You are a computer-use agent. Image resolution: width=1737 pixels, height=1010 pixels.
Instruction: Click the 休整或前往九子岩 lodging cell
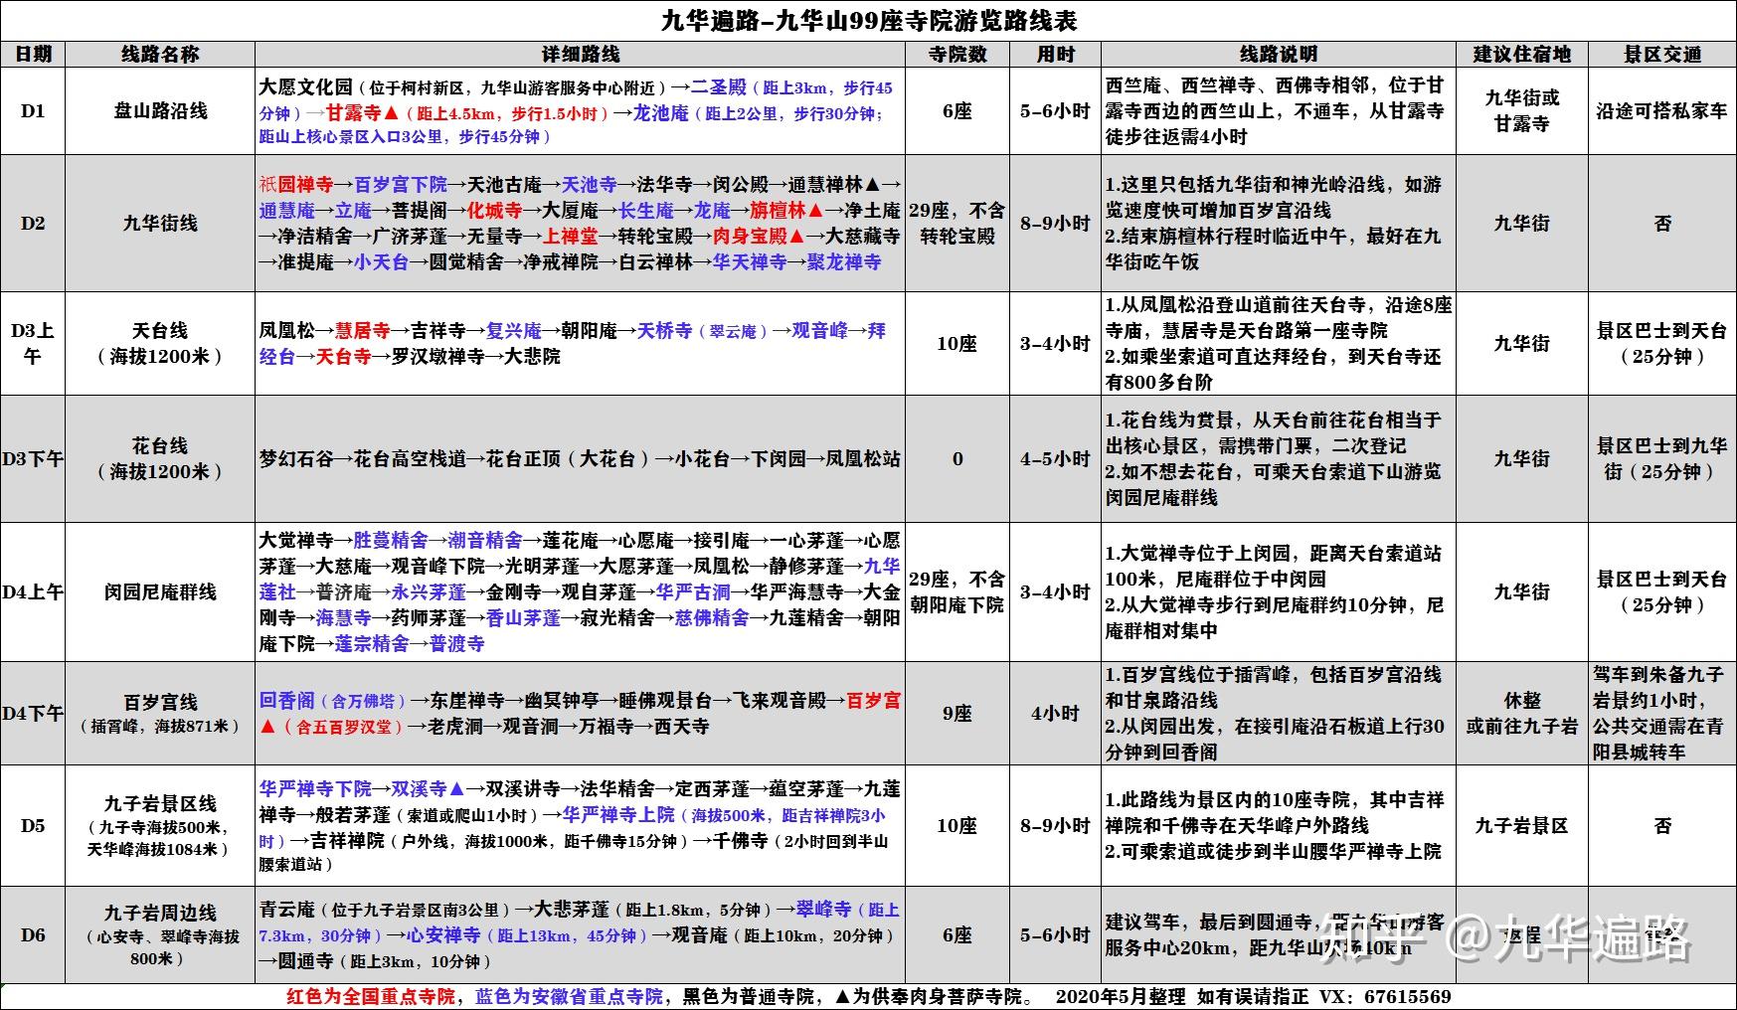[x=1522, y=713]
